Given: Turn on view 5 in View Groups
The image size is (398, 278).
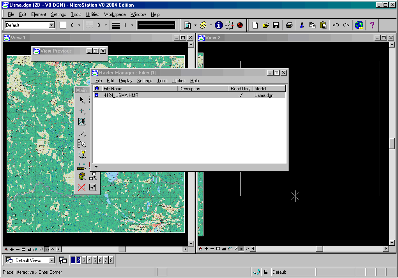Looking at the screenshot, I should (x=95, y=260).
